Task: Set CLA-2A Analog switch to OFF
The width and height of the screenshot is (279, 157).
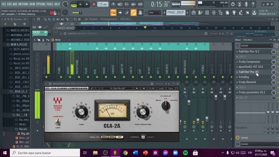Action: pos(119,137)
